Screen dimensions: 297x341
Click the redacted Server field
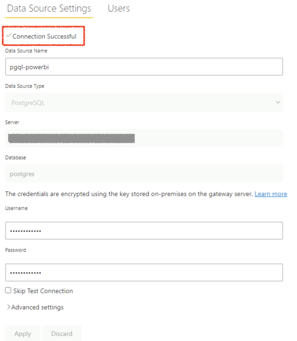144,138
